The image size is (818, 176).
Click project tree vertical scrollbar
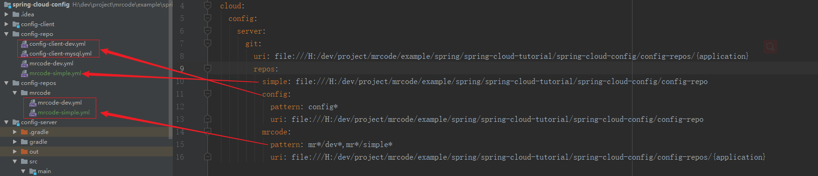tap(171, 69)
